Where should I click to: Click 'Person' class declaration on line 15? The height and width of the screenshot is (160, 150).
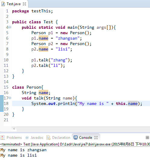(34, 87)
